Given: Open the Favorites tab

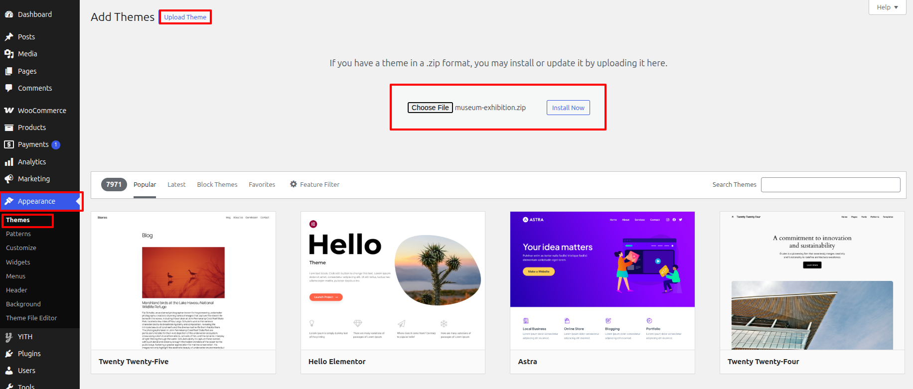Looking at the screenshot, I should (x=262, y=184).
